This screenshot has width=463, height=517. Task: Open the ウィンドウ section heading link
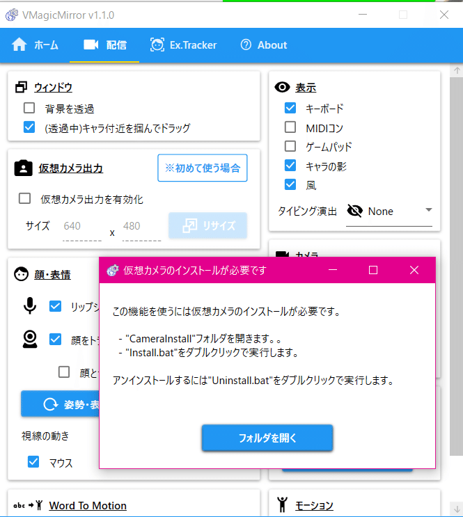[x=53, y=88]
